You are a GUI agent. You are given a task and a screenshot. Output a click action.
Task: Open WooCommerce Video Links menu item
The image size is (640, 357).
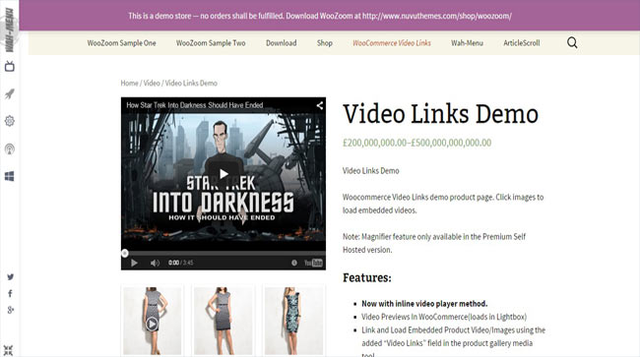(392, 43)
